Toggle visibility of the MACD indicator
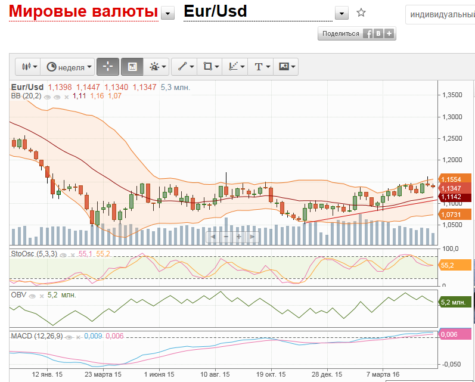 [70, 337]
